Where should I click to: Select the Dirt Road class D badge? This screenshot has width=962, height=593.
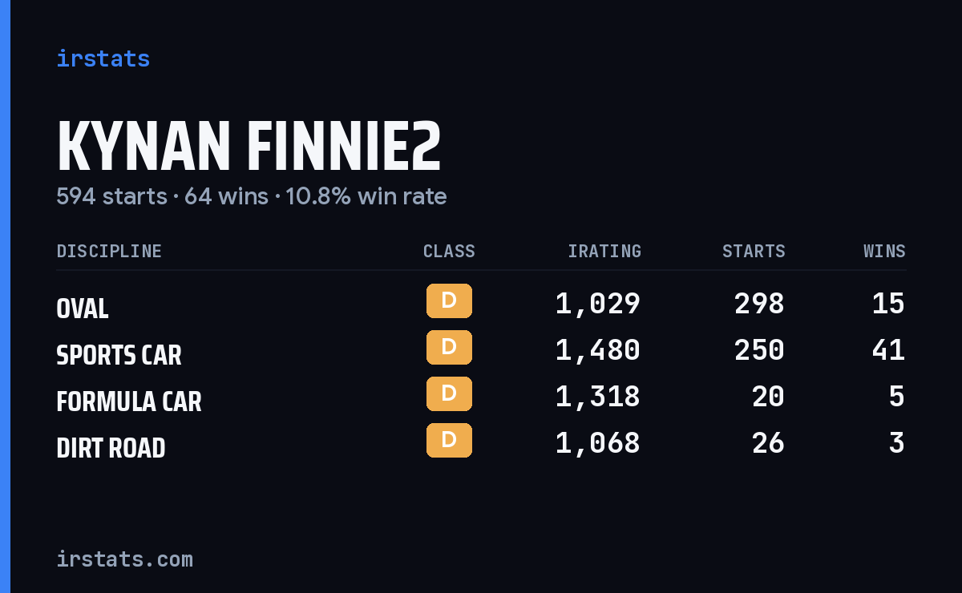(449, 440)
